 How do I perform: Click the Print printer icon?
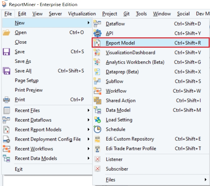(6, 100)
